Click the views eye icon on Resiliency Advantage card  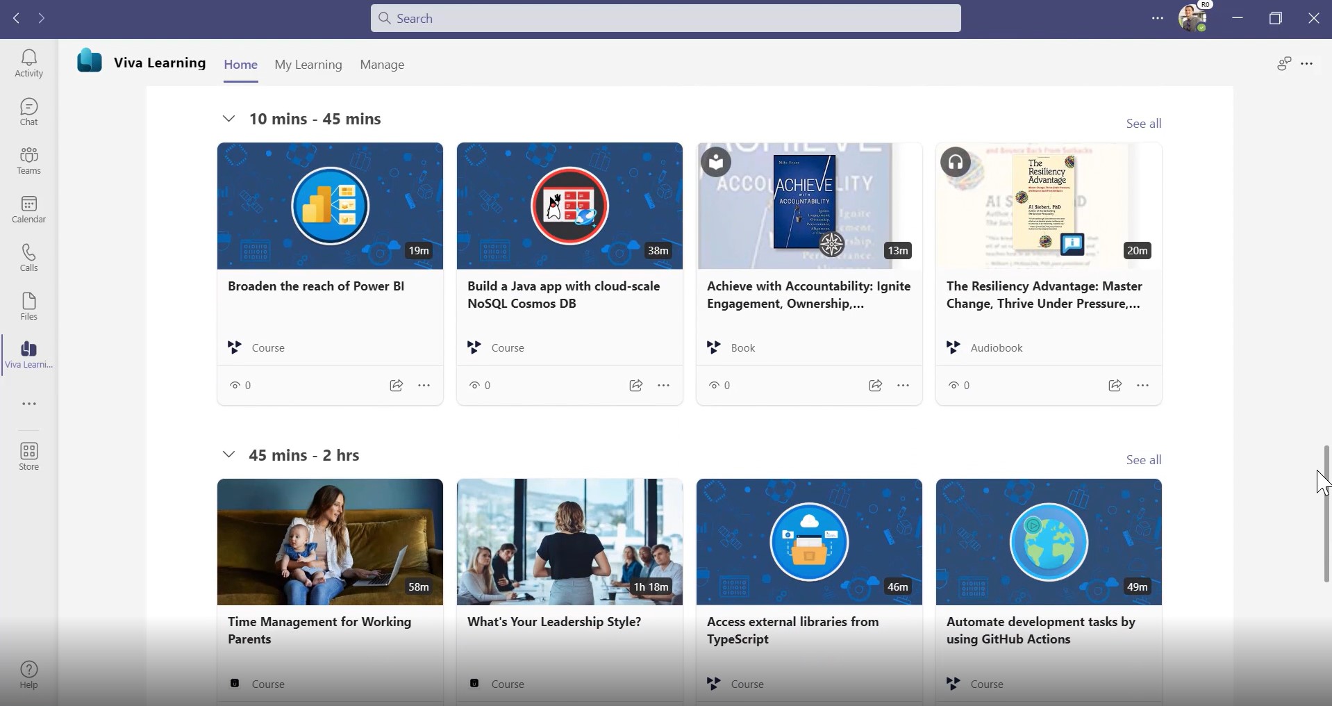(954, 386)
